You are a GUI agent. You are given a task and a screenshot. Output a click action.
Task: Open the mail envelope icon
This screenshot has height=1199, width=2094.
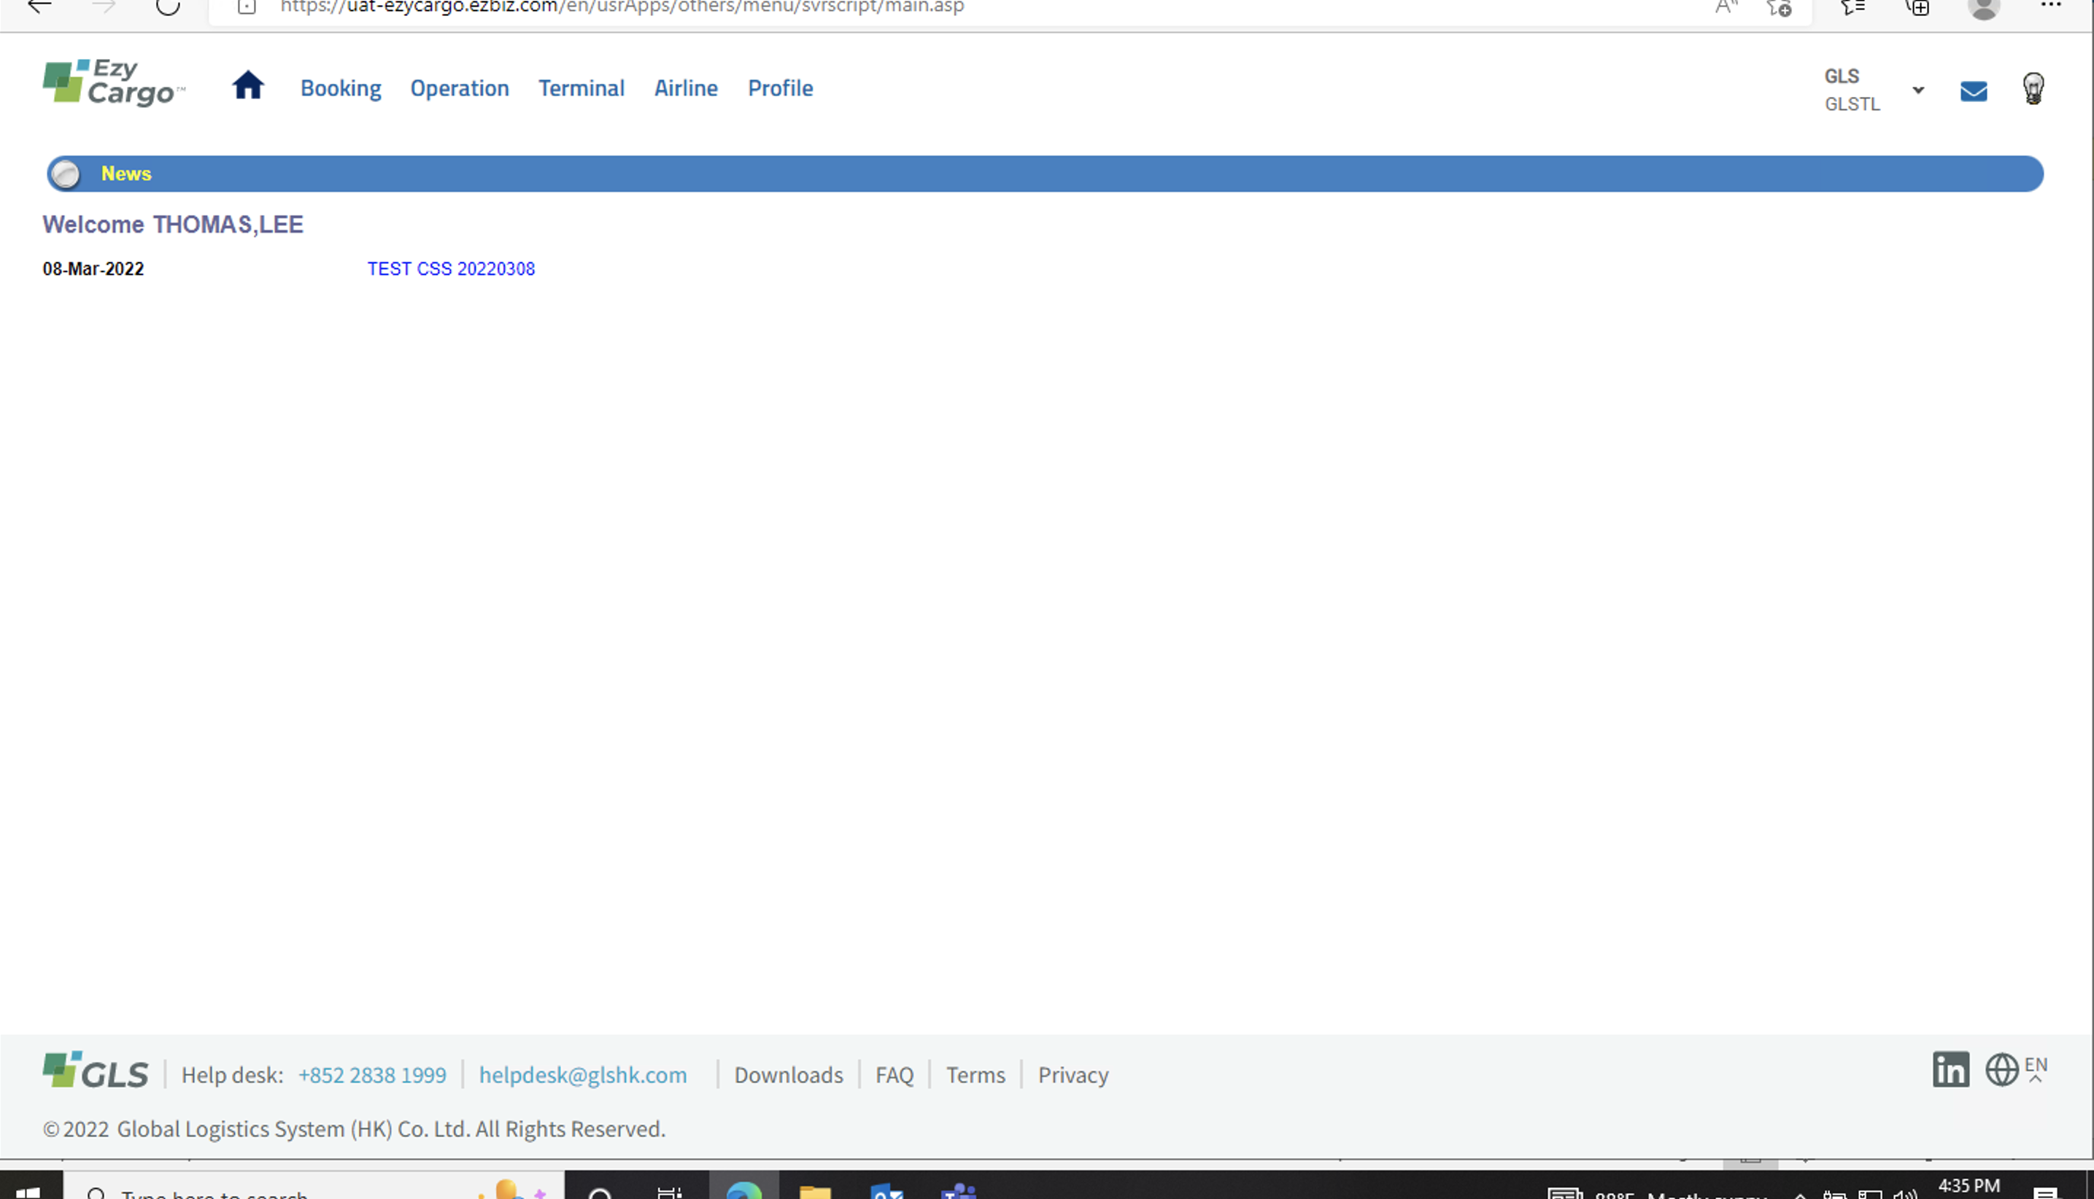(1973, 90)
